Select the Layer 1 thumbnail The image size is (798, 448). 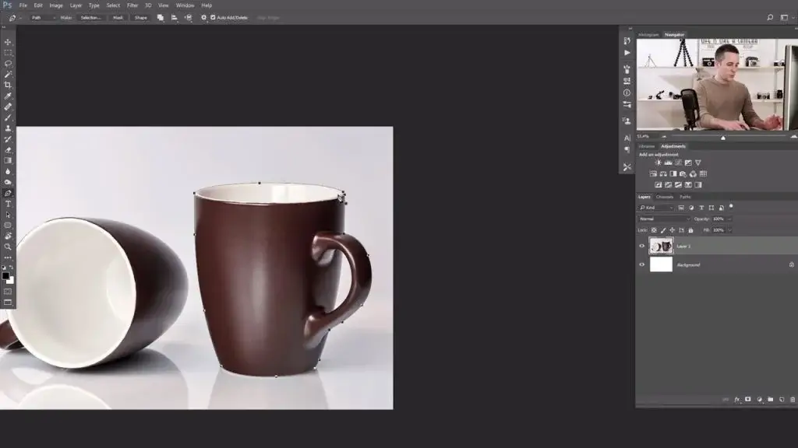[x=661, y=246]
